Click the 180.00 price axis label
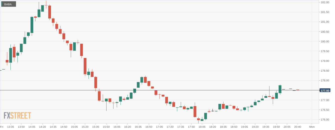The height and width of the screenshot is (130, 335). (x=325, y=41)
